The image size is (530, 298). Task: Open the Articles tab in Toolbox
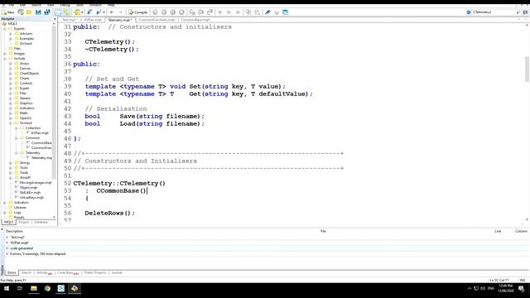pyautogui.click(x=44, y=272)
